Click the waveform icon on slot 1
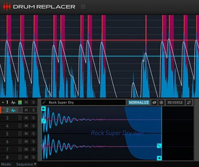The width and height of the screenshot is (199, 167). (x=13, y=102)
